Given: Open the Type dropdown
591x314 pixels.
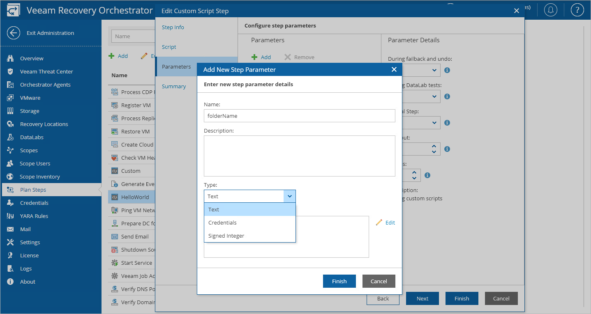Looking at the screenshot, I should coord(289,196).
